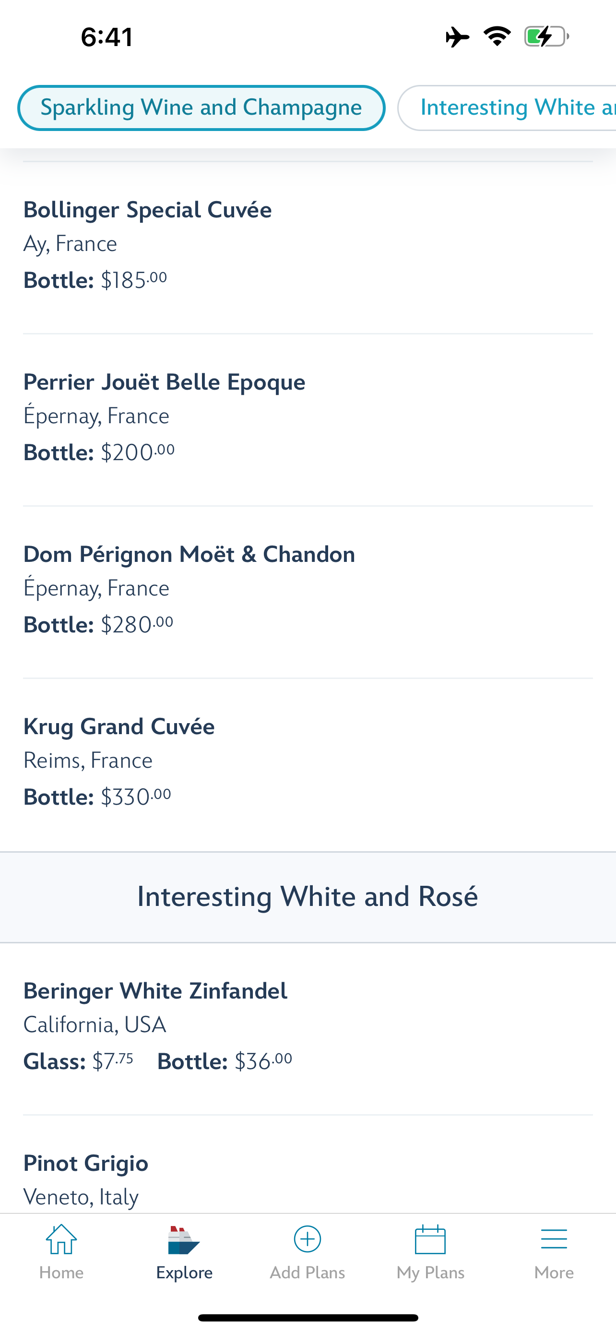Open Bollinger Special Cuvée item

(x=147, y=210)
